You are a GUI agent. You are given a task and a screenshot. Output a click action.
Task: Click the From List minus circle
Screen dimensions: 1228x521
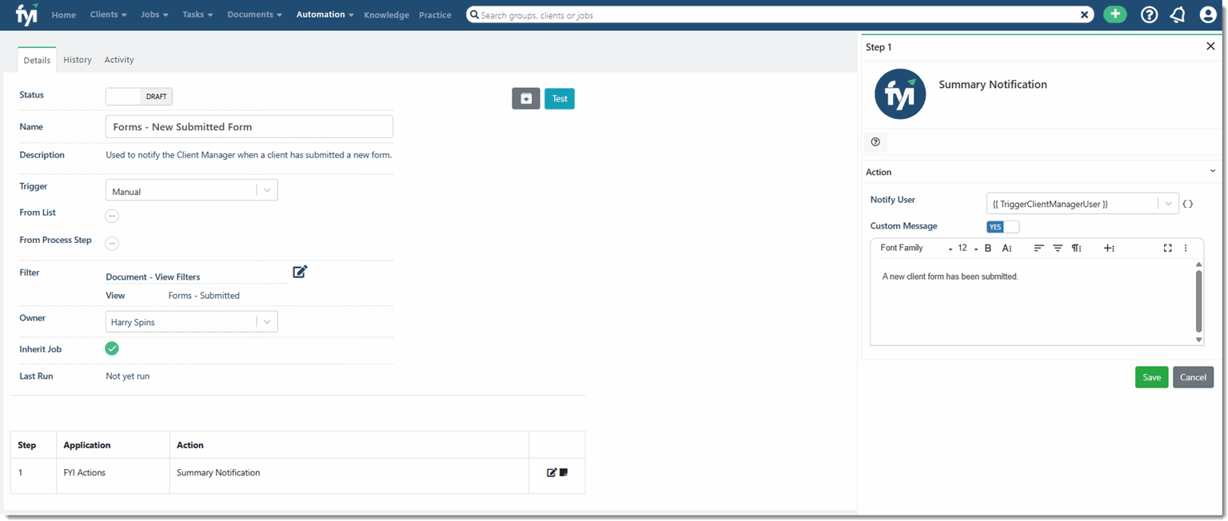(112, 216)
